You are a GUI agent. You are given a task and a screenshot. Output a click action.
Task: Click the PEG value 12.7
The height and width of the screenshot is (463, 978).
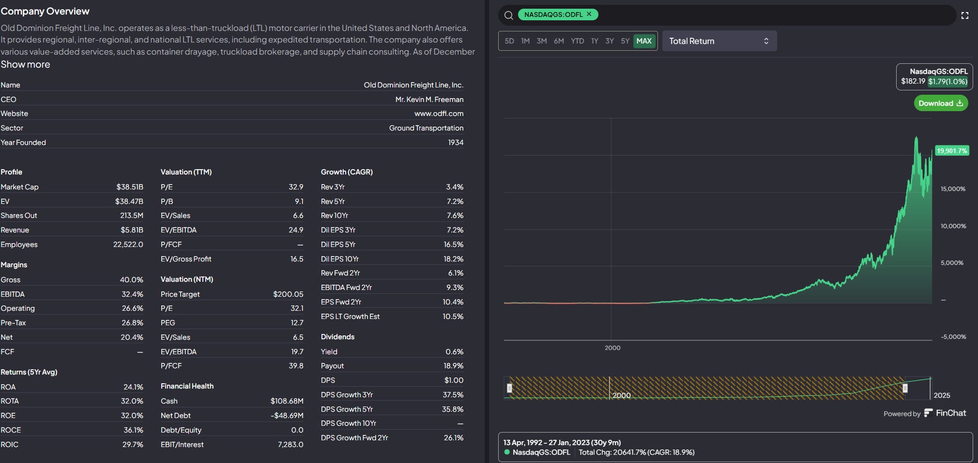click(297, 323)
